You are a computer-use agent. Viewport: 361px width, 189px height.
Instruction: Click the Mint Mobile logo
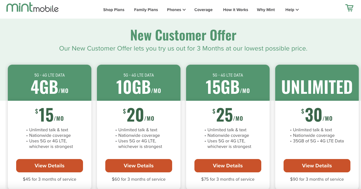click(32, 7)
